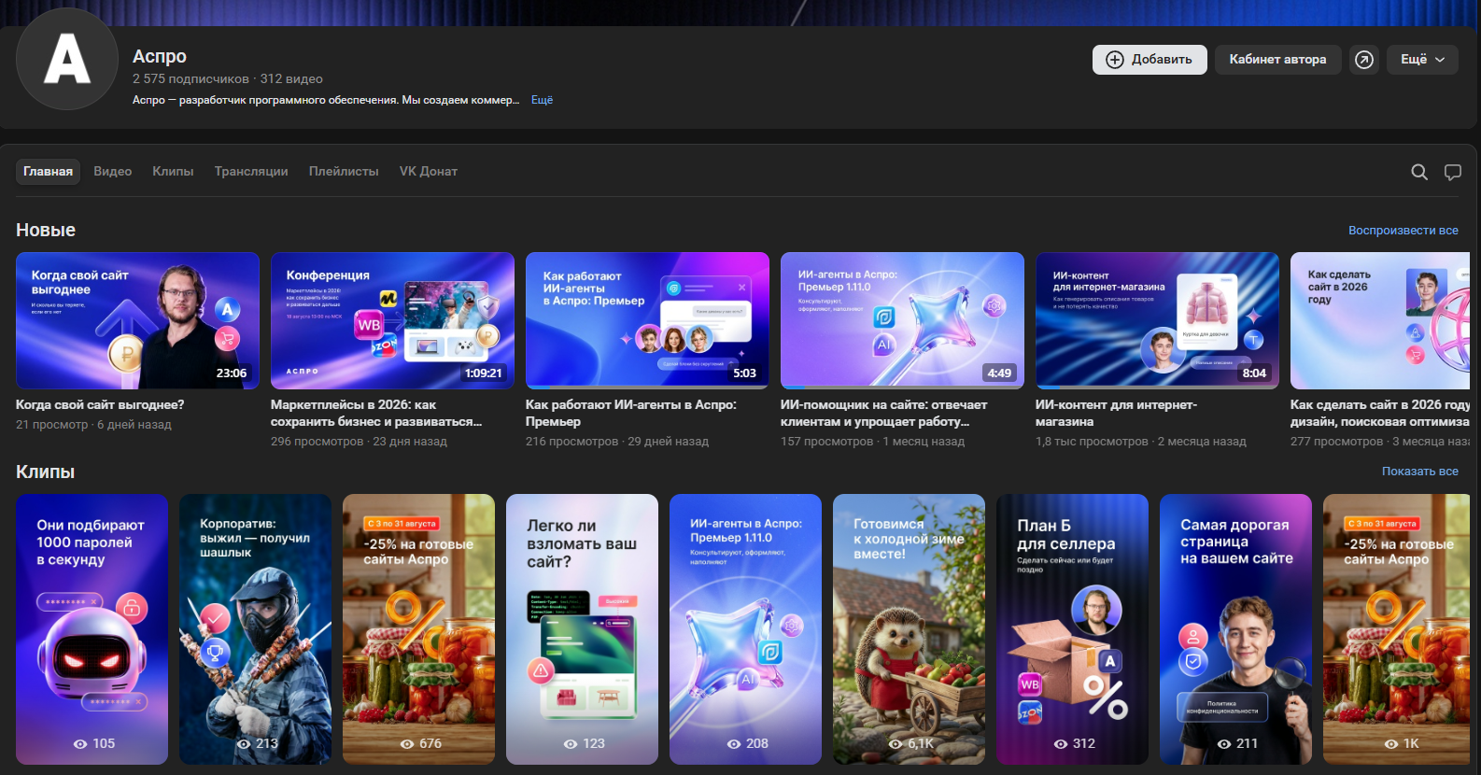Viewport: 1481px width, 775px height.
Task: Open the title "Маркетплейсы в 2026: как сохранить бизнес"
Action: pos(376,414)
